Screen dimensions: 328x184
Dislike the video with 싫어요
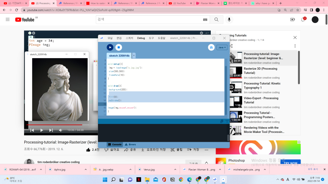112,150
